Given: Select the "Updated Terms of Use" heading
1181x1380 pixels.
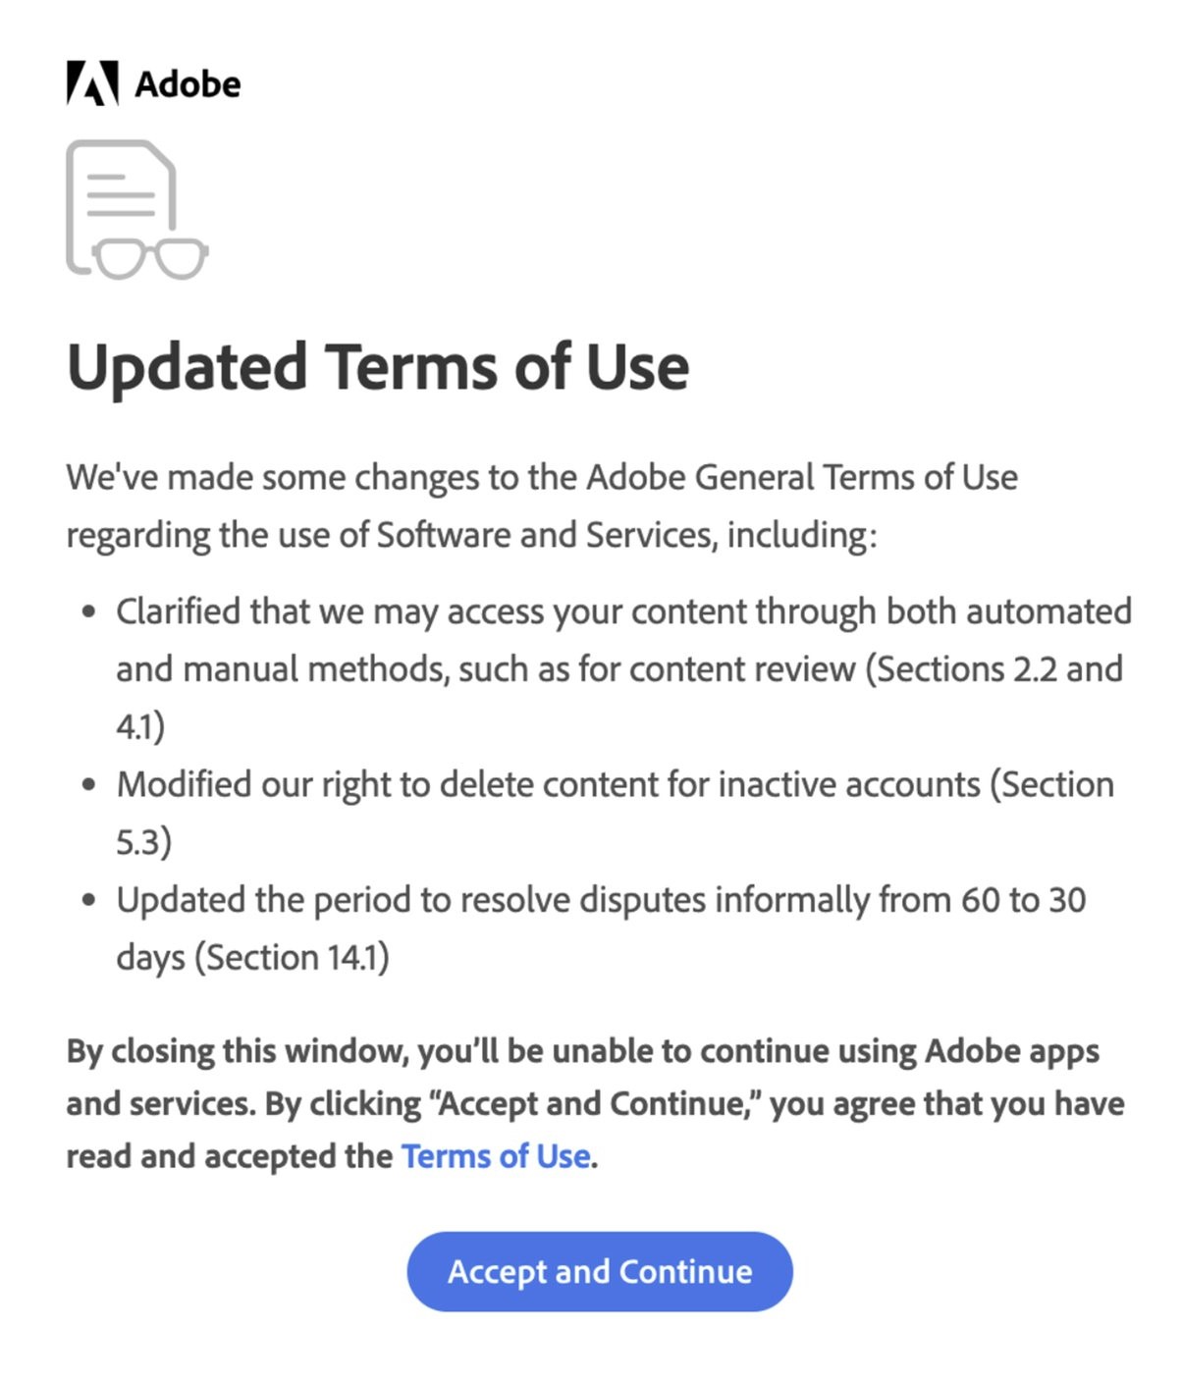Looking at the screenshot, I should (x=378, y=367).
